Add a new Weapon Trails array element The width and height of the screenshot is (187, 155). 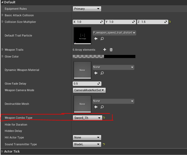[105, 50]
